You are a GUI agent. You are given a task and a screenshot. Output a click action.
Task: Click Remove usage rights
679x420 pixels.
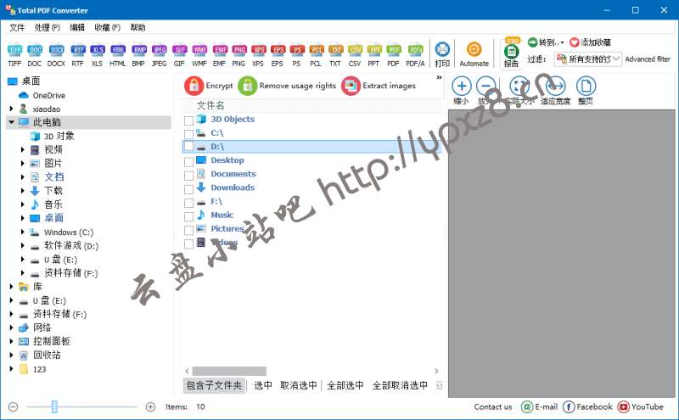pyautogui.click(x=287, y=86)
